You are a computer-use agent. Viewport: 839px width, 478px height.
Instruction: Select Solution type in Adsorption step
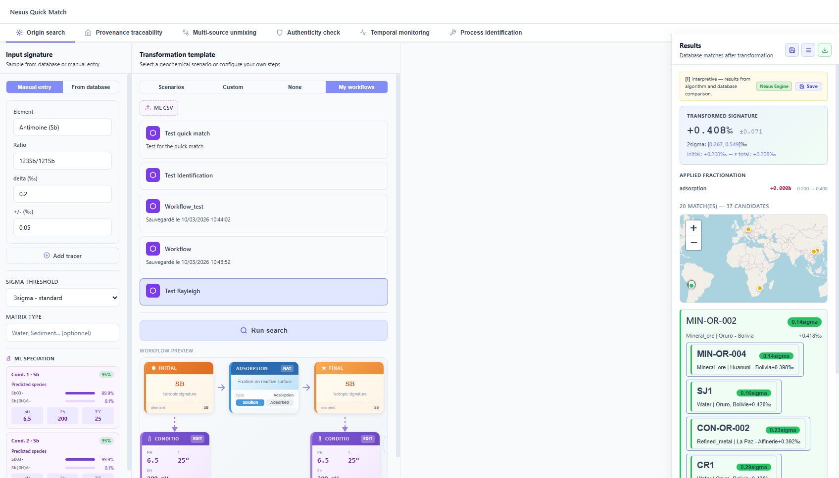[x=250, y=402]
